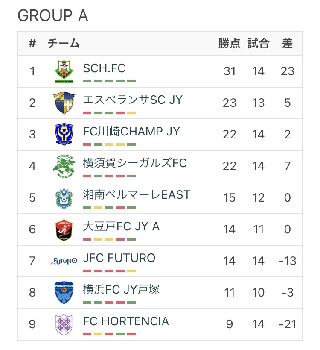Click the last green form bar under SCH.FC

(131, 81)
